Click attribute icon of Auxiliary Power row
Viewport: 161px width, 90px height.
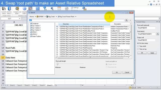(x=57, y=31)
